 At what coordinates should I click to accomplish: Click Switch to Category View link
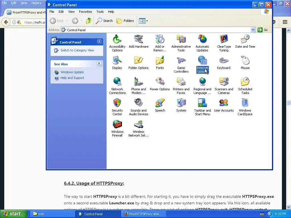click(x=77, y=50)
